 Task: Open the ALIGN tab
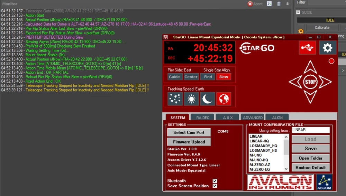click(277, 118)
